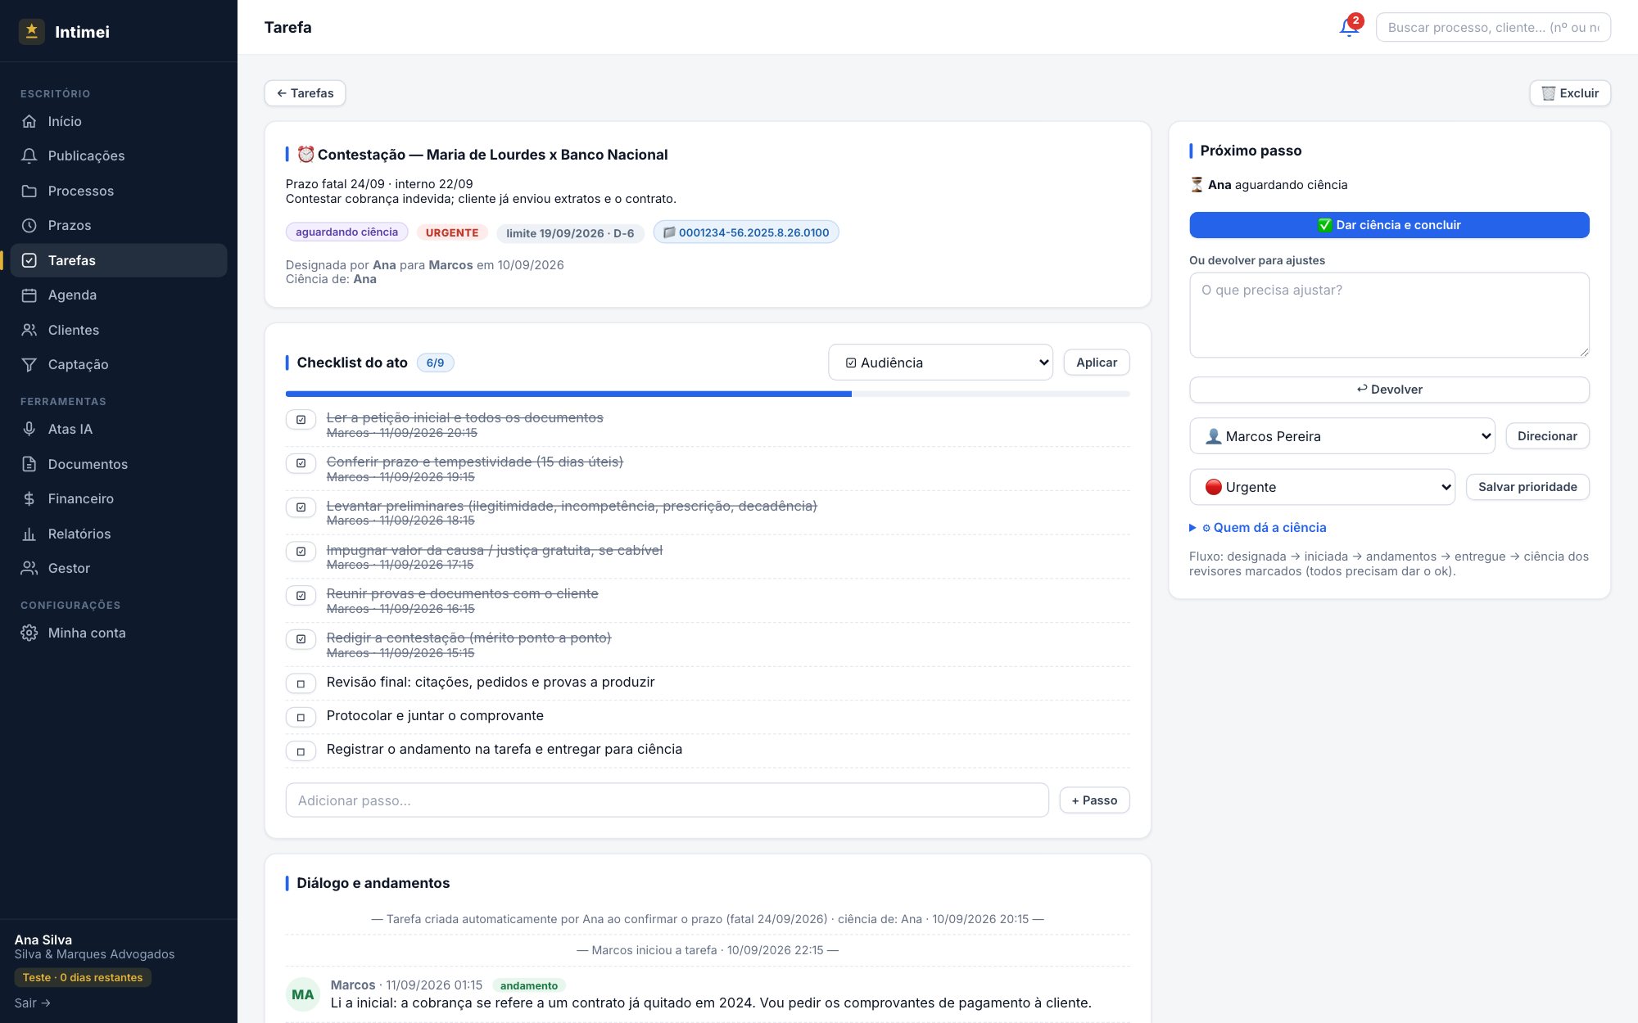Uncheck 'Conferir prazo e tempestividade' item
This screenshot has height=1023, width=1638.
(x=301, y=463)
